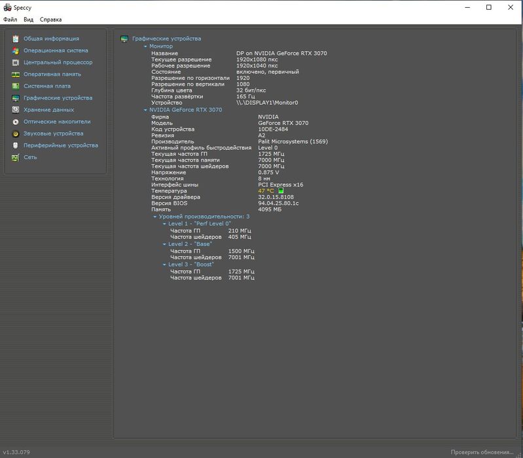Open Периферийные устройства section link
This screenshot has width=523, height=458.
pos(61,145)
